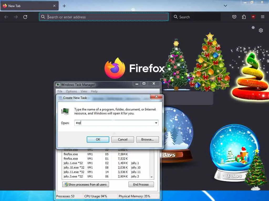The width and height of the screenshot is (269, 201).
Task: Open the View menu in Task Manager
Action: coord(84,91)
